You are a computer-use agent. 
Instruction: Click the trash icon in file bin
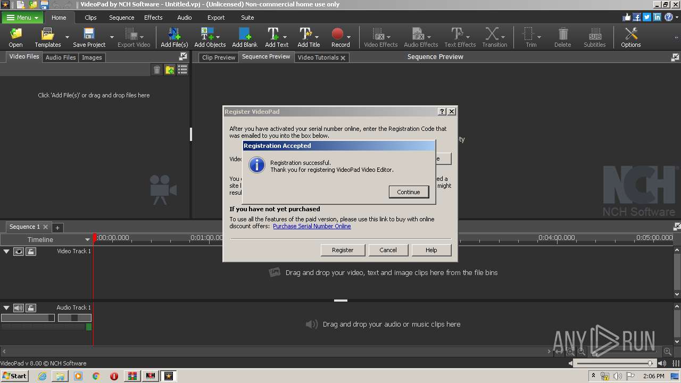click(157, 70)
